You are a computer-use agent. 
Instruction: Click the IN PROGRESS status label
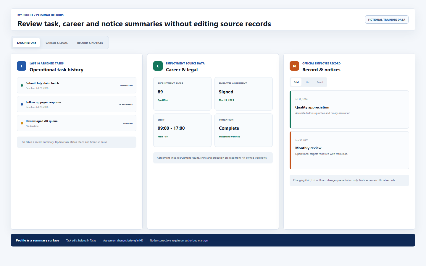click(126, 105)
